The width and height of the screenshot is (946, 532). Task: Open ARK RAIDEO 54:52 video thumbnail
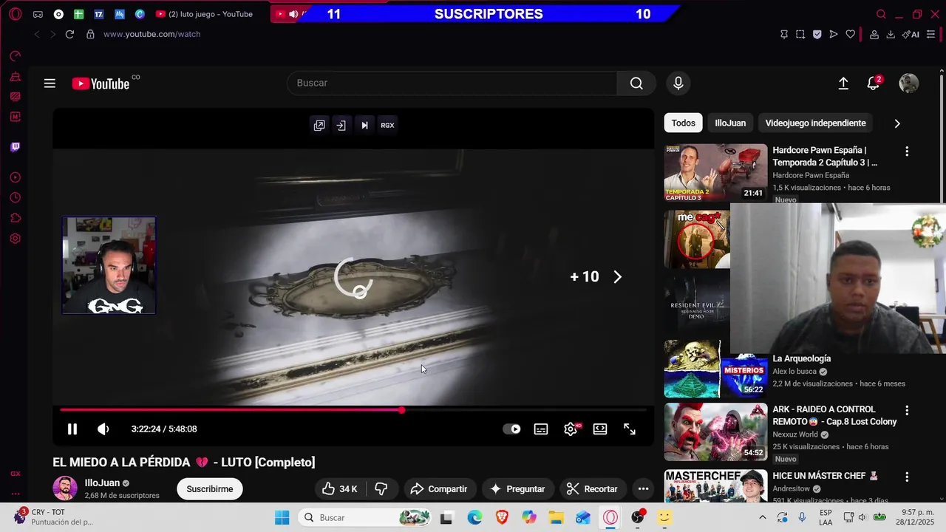pyautogui.click(x=715, y=432)
